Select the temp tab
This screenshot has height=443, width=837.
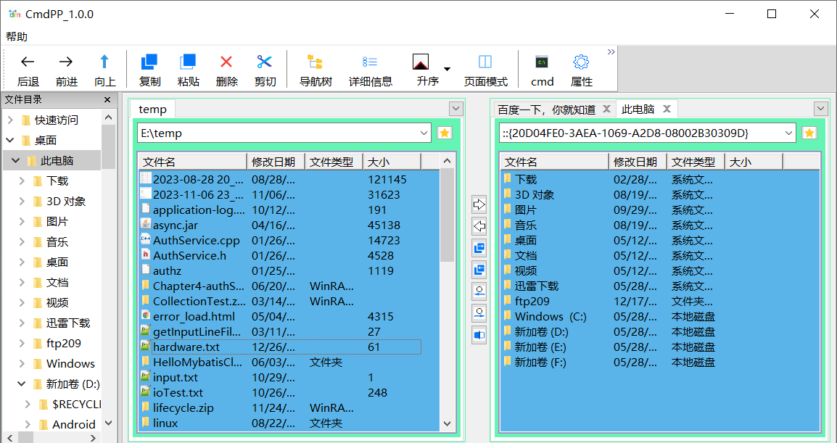tap(152, 109)
